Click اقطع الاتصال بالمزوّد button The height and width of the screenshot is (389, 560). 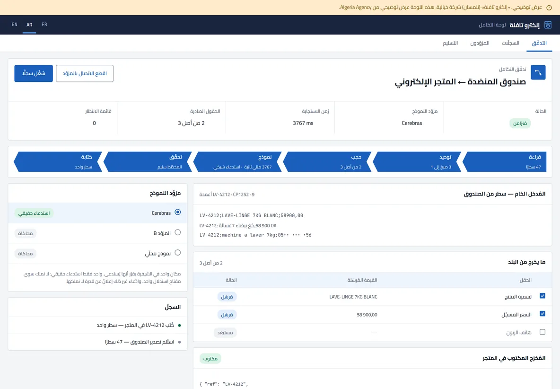85,73
